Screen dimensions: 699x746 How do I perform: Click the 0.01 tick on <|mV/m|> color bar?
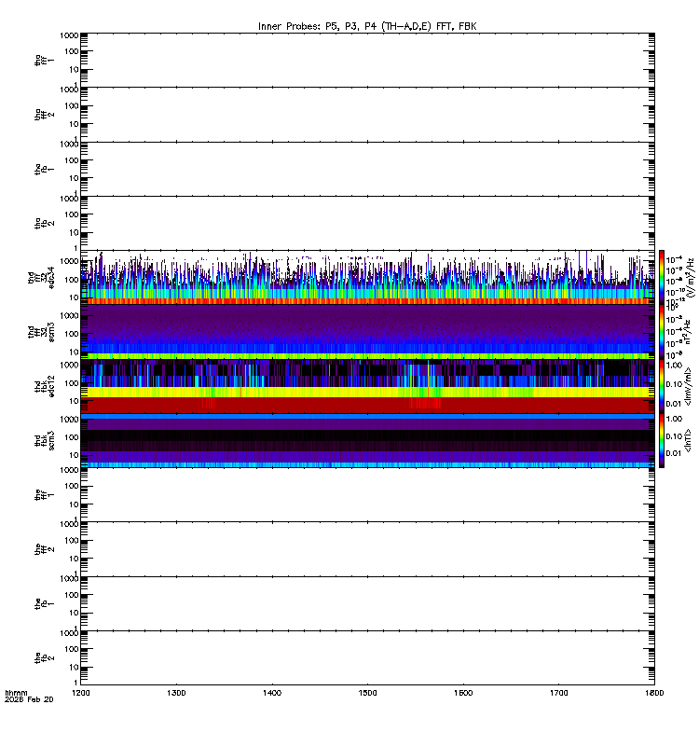(x=674, y=404)
